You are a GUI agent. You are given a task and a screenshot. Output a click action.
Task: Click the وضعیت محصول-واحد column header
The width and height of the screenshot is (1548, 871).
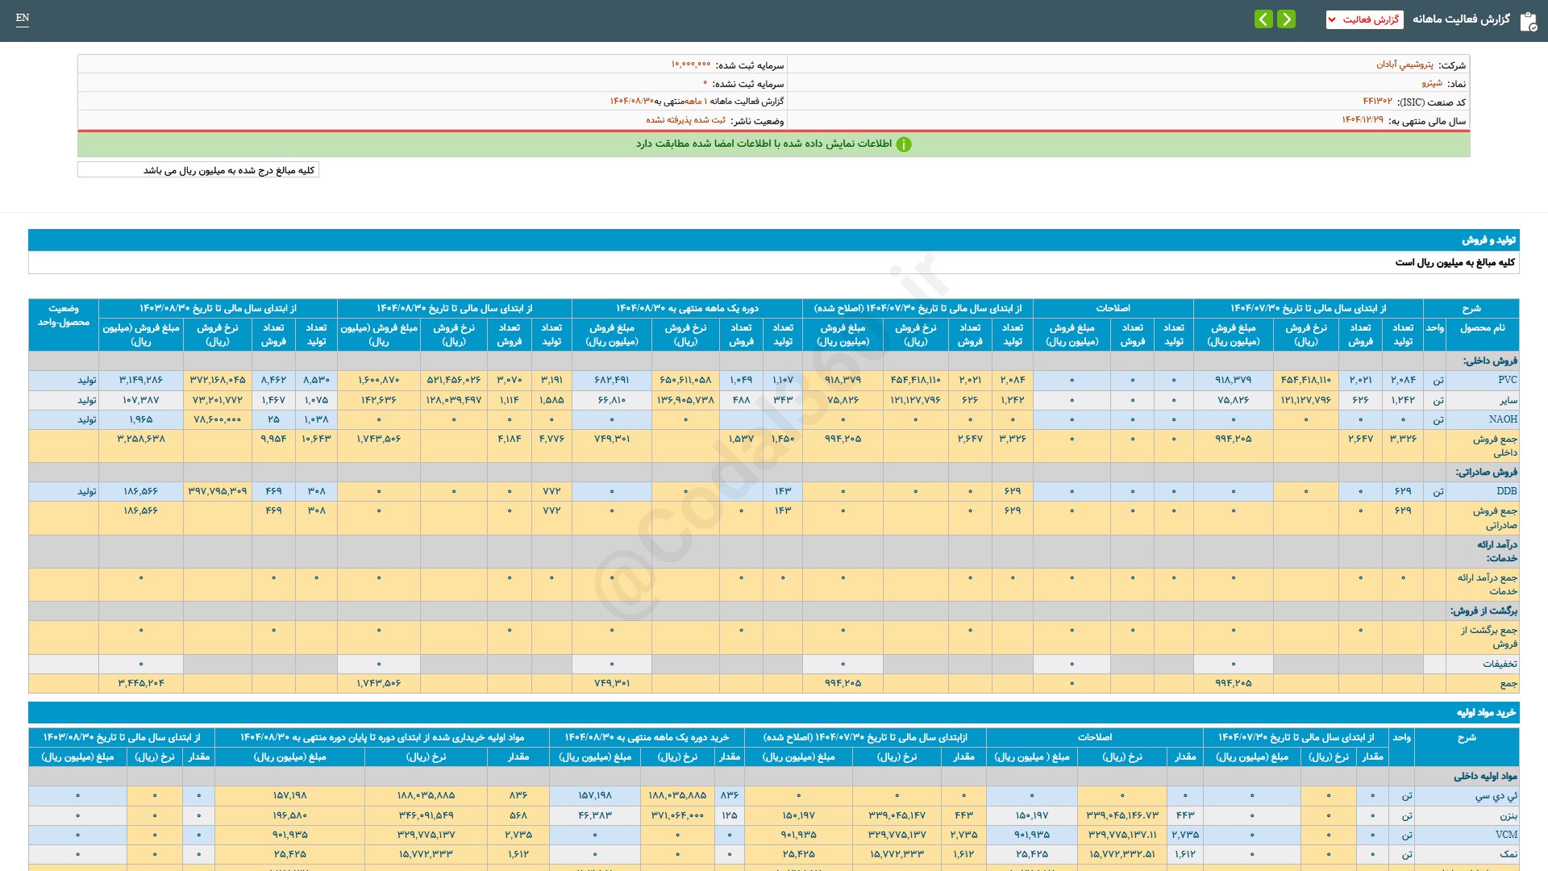point(64,315)
